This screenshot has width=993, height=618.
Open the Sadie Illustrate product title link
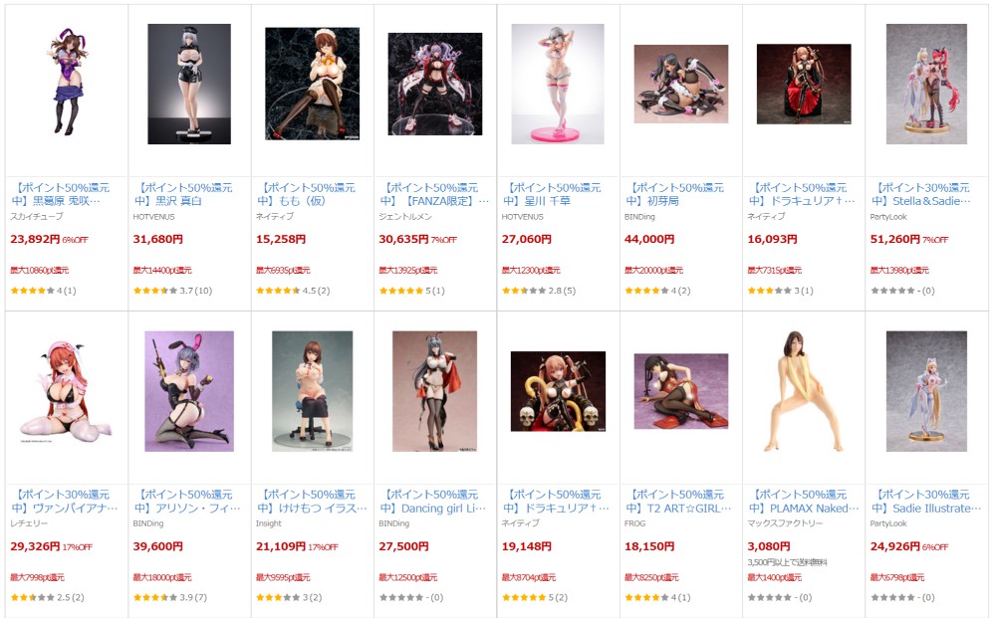click(926, 501)
